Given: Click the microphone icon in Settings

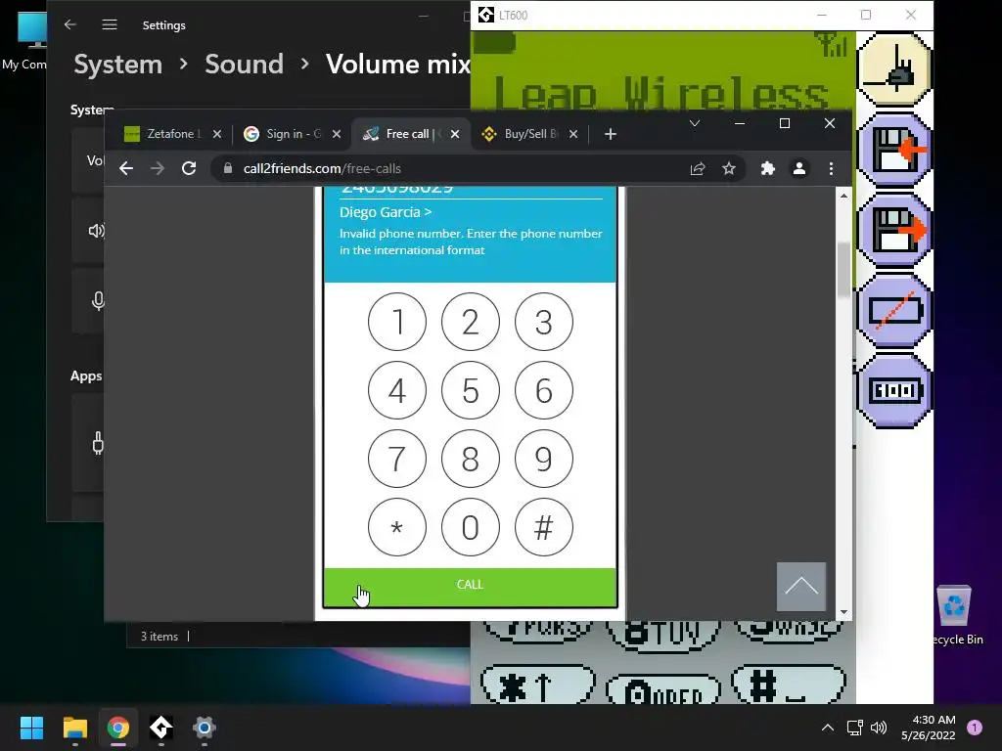Looking at the screenshot, I should point(98,301).
